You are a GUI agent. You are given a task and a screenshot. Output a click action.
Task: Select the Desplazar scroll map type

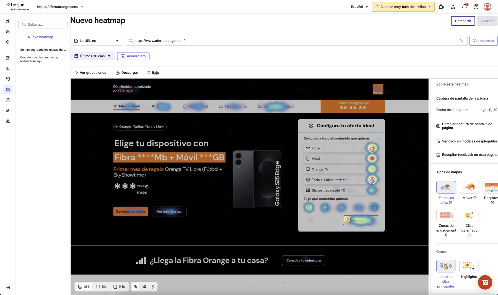pos(491,187)
